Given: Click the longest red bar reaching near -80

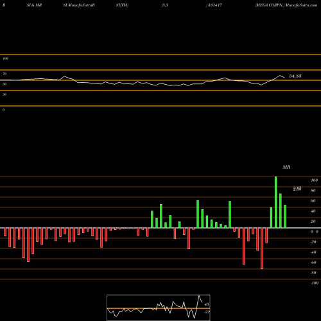Looking at the screenshot, I should click(x=262, y=248).
